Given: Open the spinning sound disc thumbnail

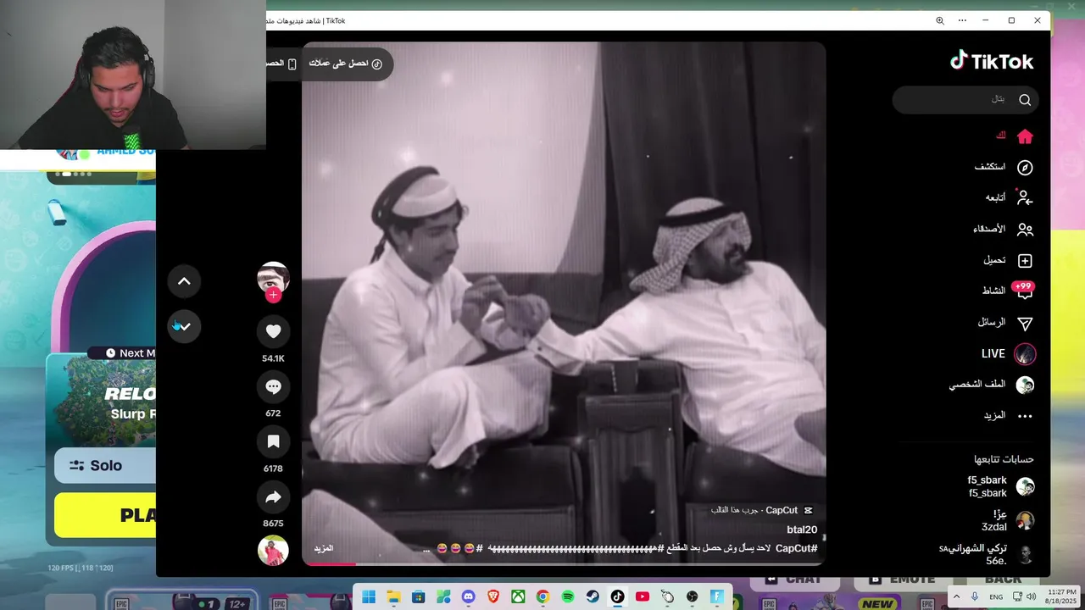Looking at the screenshot, I should coord(273,551).
